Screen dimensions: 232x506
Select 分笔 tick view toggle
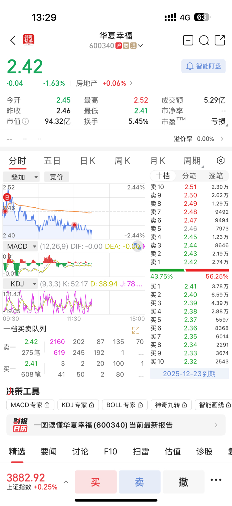(x=189, y=176)
